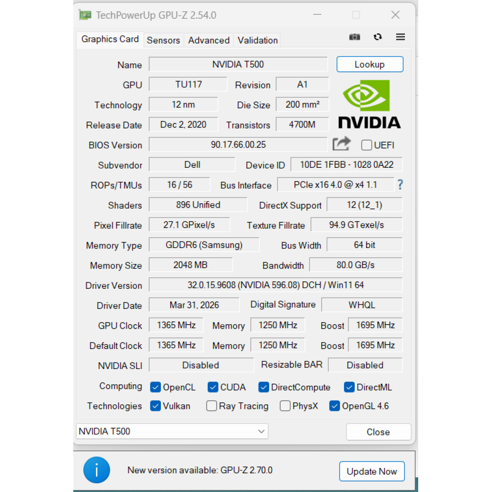Click the ROPs/TMUs value 16 / 56

tap(180, 185)
